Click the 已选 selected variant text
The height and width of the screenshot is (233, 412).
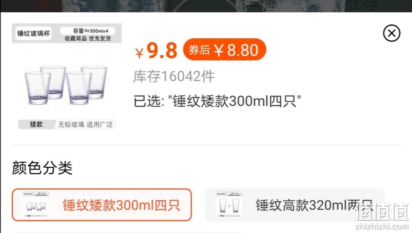[x=217, y=101]
